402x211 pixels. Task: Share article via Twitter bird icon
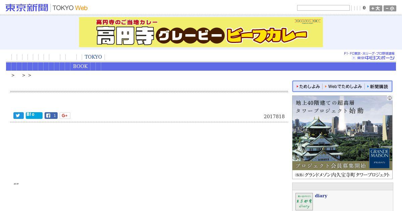[x=18, y=116]
